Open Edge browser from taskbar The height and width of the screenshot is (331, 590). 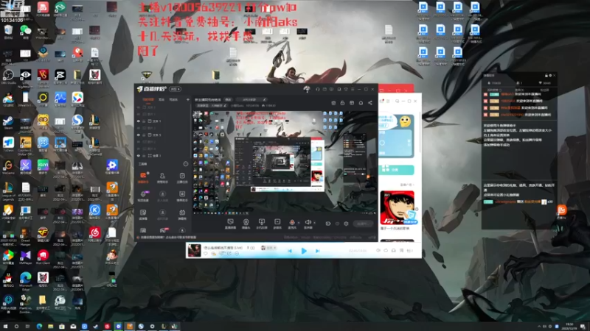coord(39,327)
